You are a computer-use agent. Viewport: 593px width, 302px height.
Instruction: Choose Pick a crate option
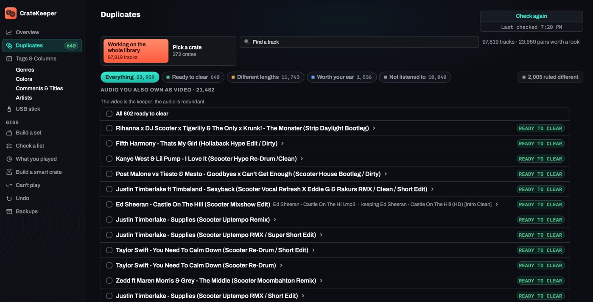[201, 51]
